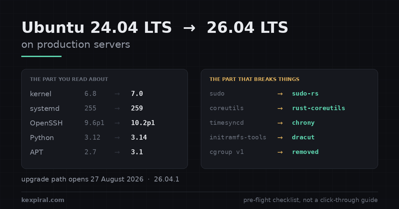This screenshot has height=209, width=399.
Task: Click the 'Python' row label
Action: coord(42,138)
